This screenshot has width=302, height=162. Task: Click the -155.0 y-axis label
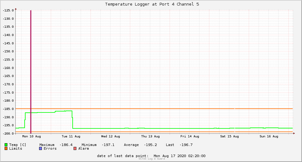pyautogui.click(x=8, y=60)
